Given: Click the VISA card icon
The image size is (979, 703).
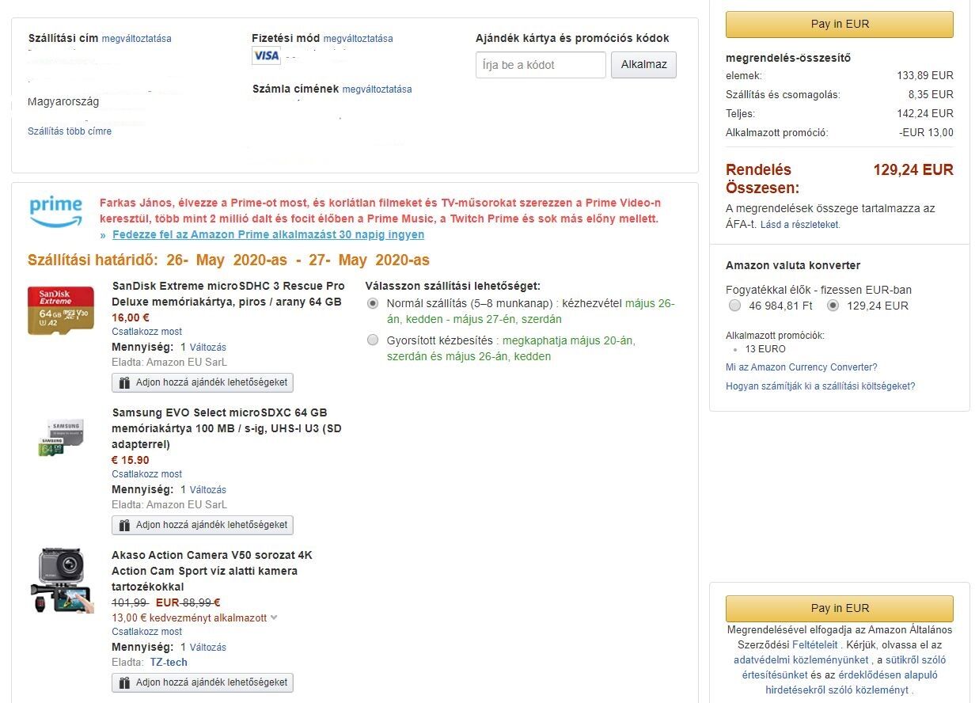Looking at the screenshot, I should (x=266, y=55).
